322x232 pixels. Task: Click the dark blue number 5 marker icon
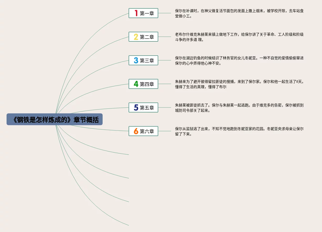pos(136,107)
